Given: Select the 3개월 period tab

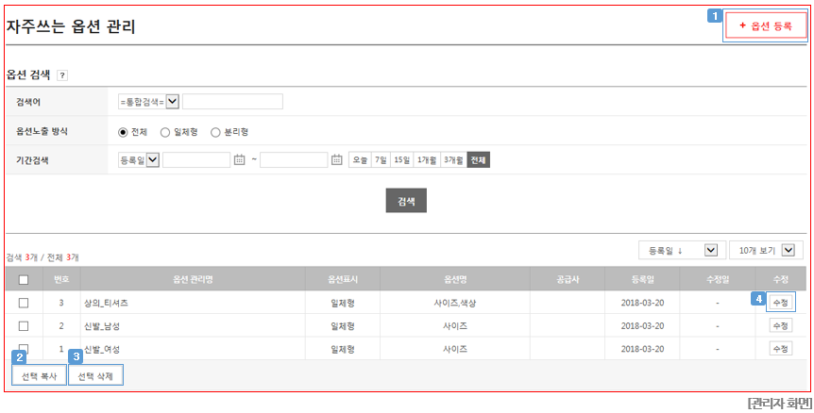Looking at the screenshot, I should 453,160.
